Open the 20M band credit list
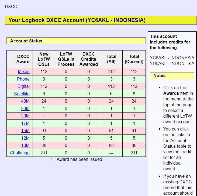This screenshot has height=196, width=197. (x=25, y=116)
